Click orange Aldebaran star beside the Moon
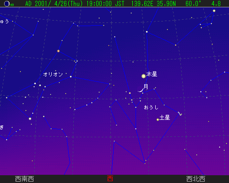This screenshot has width=229, height=183. pos(130,93)
